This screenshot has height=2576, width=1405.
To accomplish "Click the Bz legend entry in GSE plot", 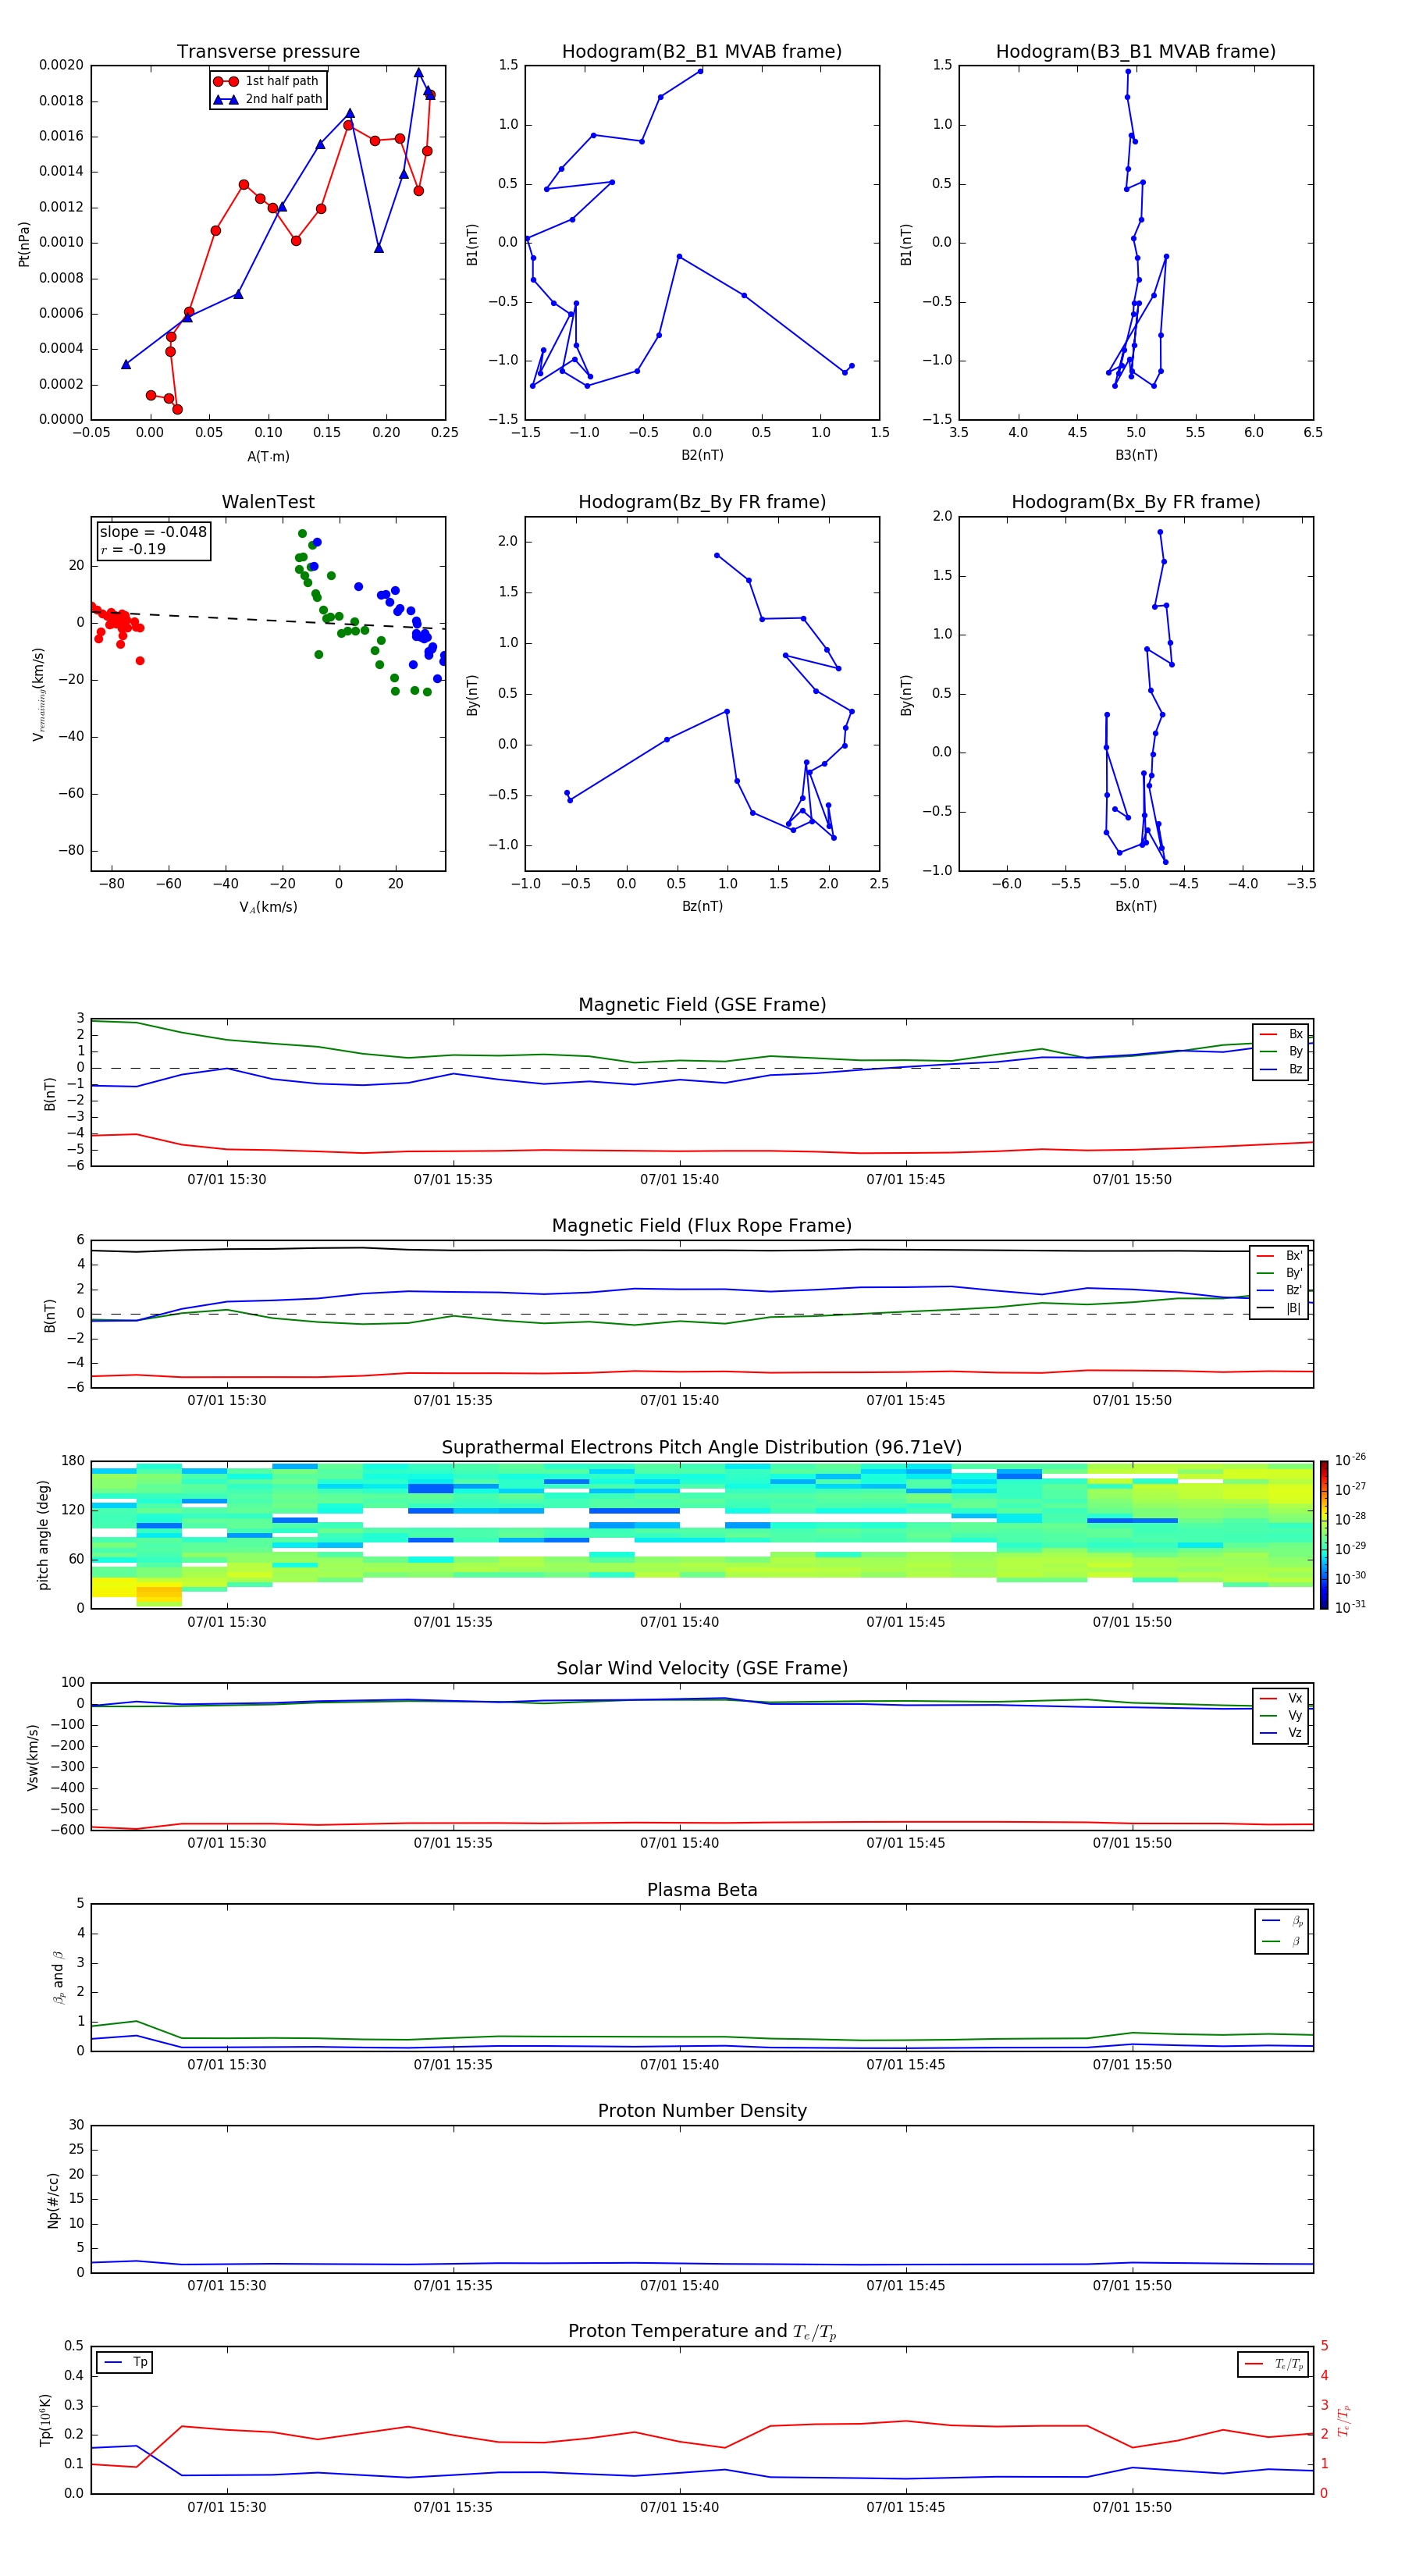I will point(1281,1069).
